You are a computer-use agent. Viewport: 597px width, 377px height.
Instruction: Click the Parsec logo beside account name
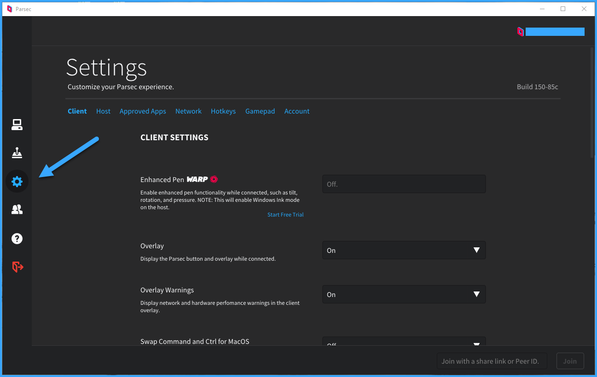(x=520, y=32)
